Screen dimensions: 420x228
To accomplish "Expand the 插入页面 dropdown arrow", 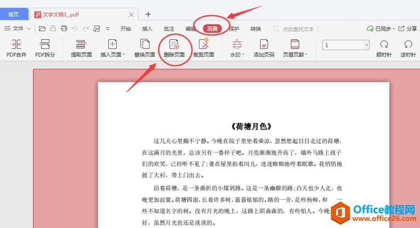I will pos(124,55).
